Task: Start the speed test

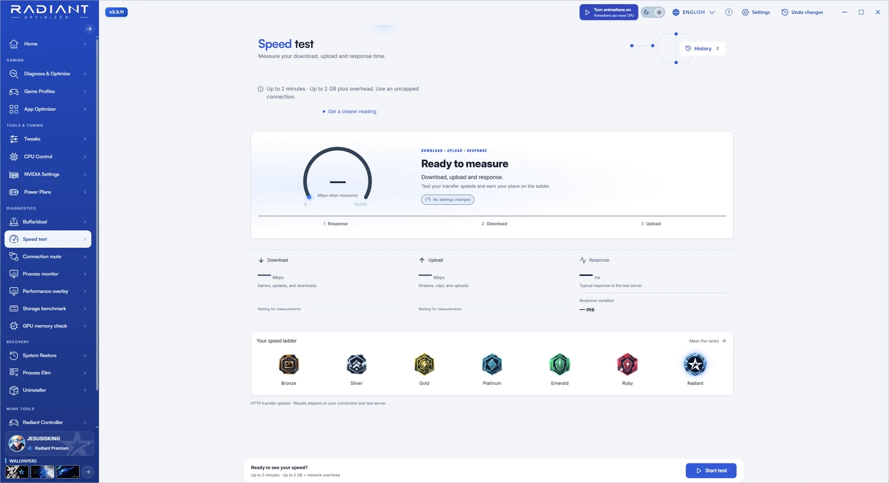Action: click(x=711, y=471)
